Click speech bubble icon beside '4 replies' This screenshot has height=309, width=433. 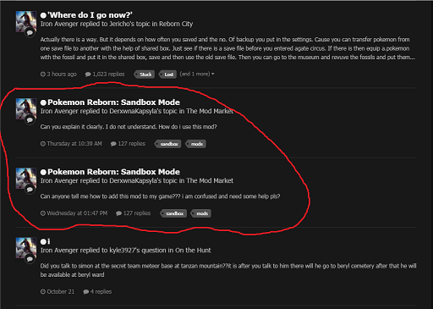(x=86, y=292)
